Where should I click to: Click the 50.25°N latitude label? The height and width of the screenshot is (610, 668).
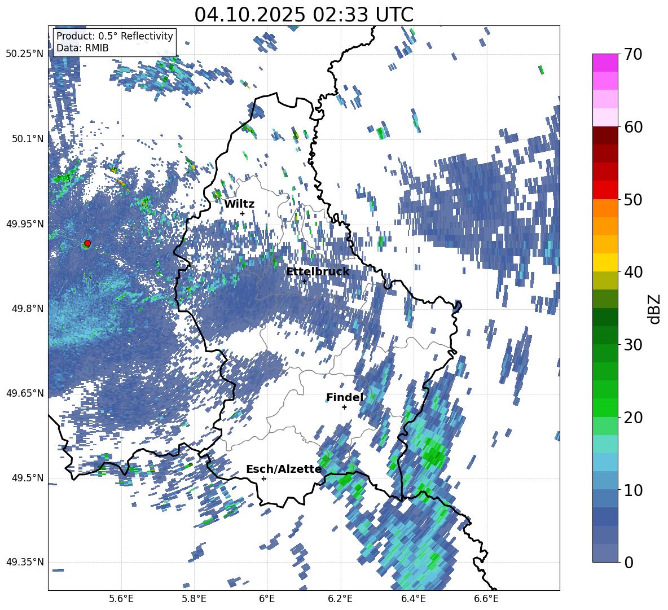pyautogui.click(x=25, y=54)
